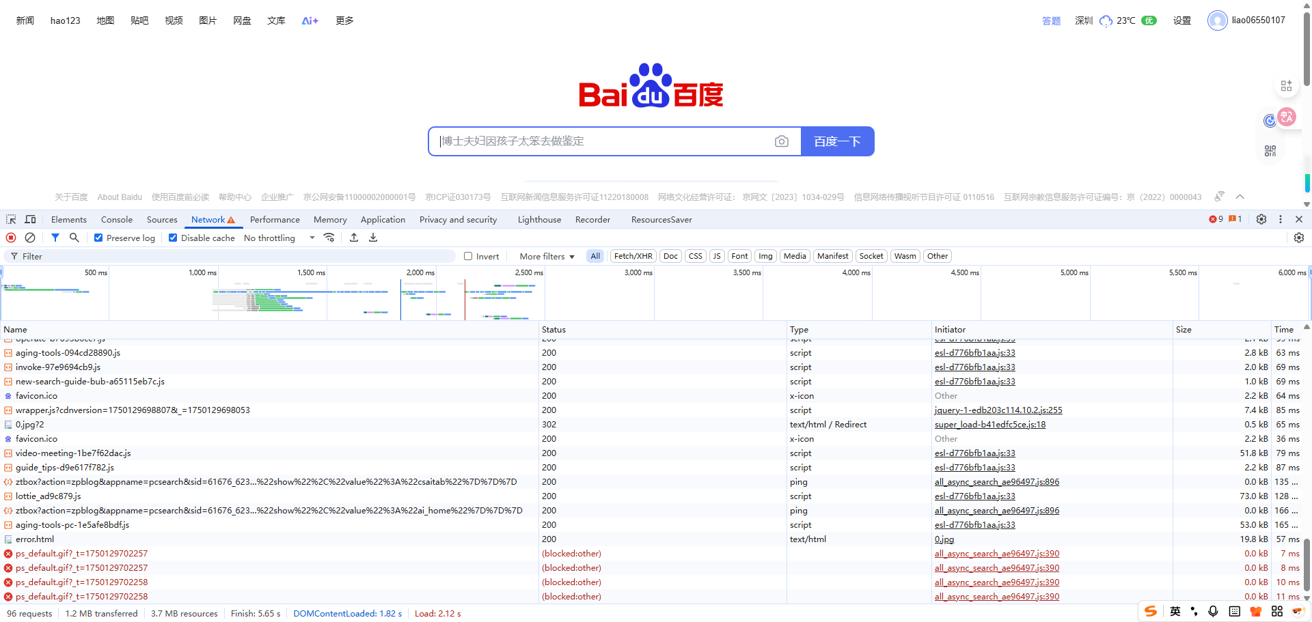Sort the request table by Status column
Screen dimensions: 1312x622
click(x=663, y=329)
